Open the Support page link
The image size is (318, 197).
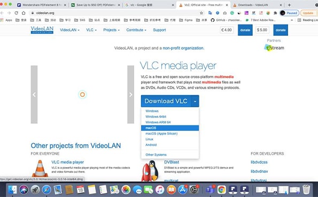point(159,30)
